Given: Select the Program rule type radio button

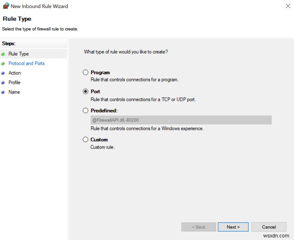Looking at the screenshot, I should [x=86, y=72].
